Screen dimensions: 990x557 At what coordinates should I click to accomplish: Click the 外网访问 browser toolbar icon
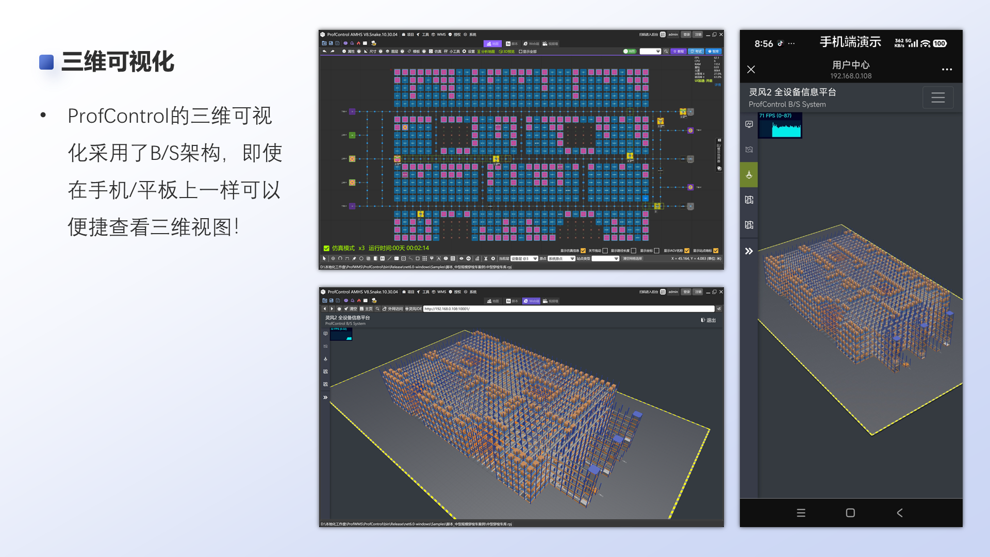coord(393,309)
